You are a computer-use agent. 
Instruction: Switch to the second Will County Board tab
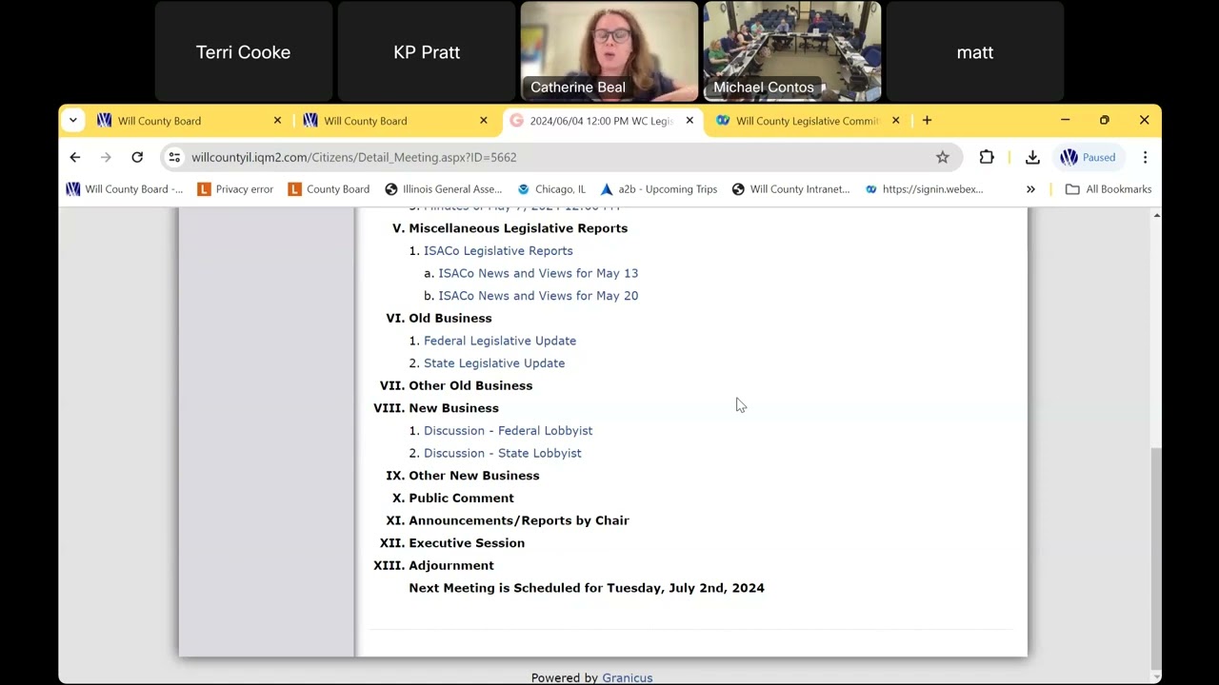click(394, 121)
